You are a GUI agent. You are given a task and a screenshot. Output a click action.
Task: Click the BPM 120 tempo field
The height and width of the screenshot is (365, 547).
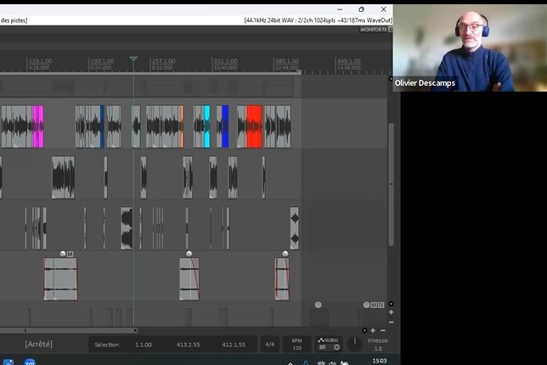point(296,345)
